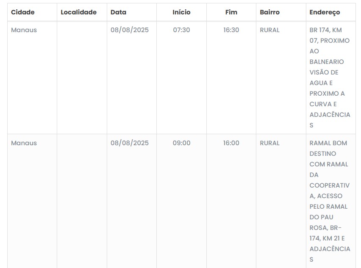Image resolution: width=361 pixels, height=268 pixels.
Task: Click the Início column header
Action: (181, 12)
